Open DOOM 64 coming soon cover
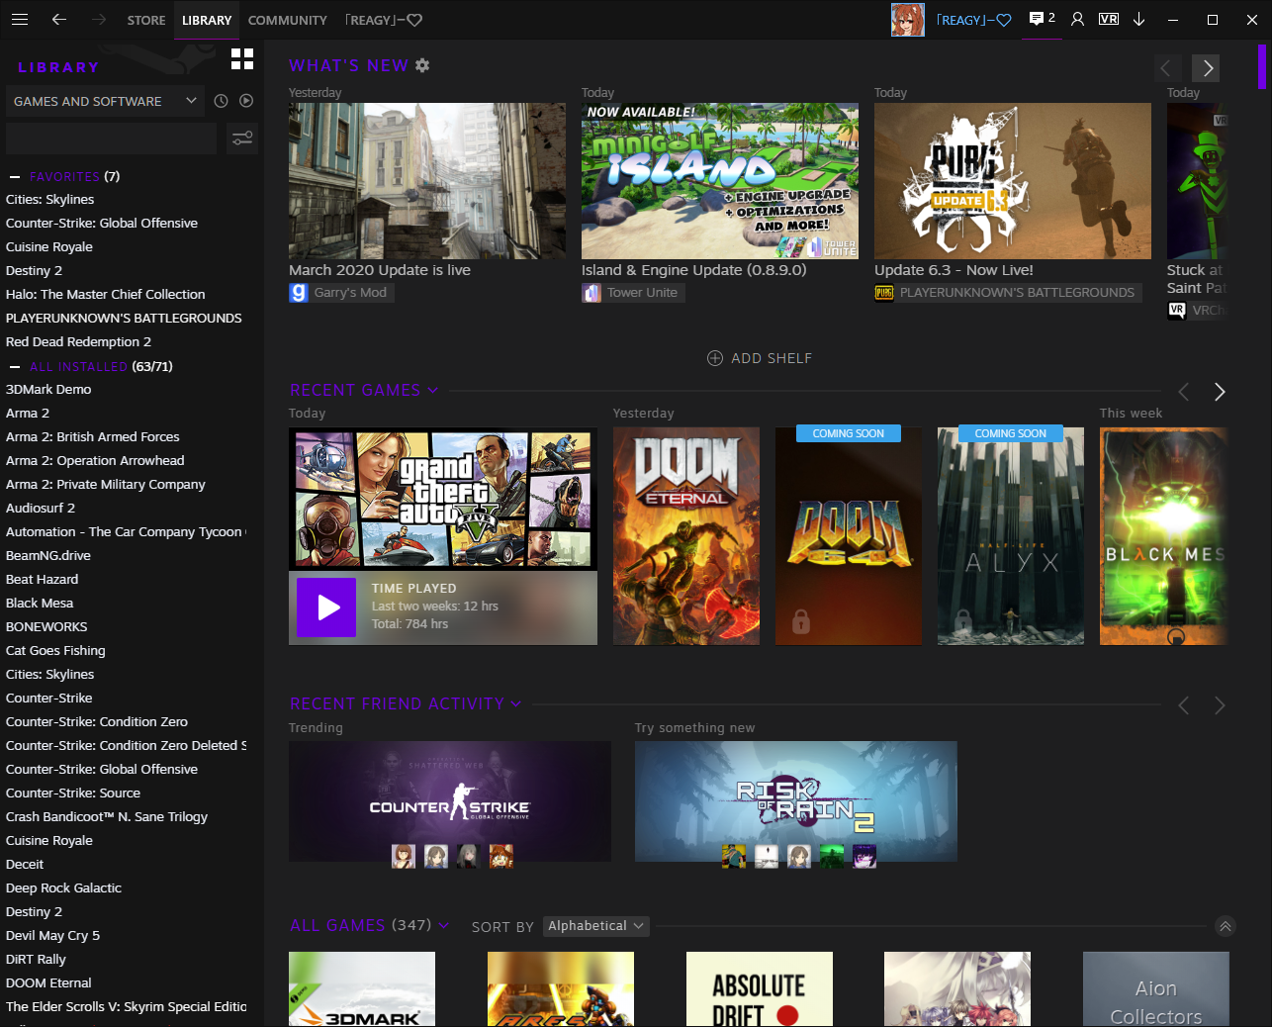The height and width of the screenshot is (1027, 1272). 849,536
